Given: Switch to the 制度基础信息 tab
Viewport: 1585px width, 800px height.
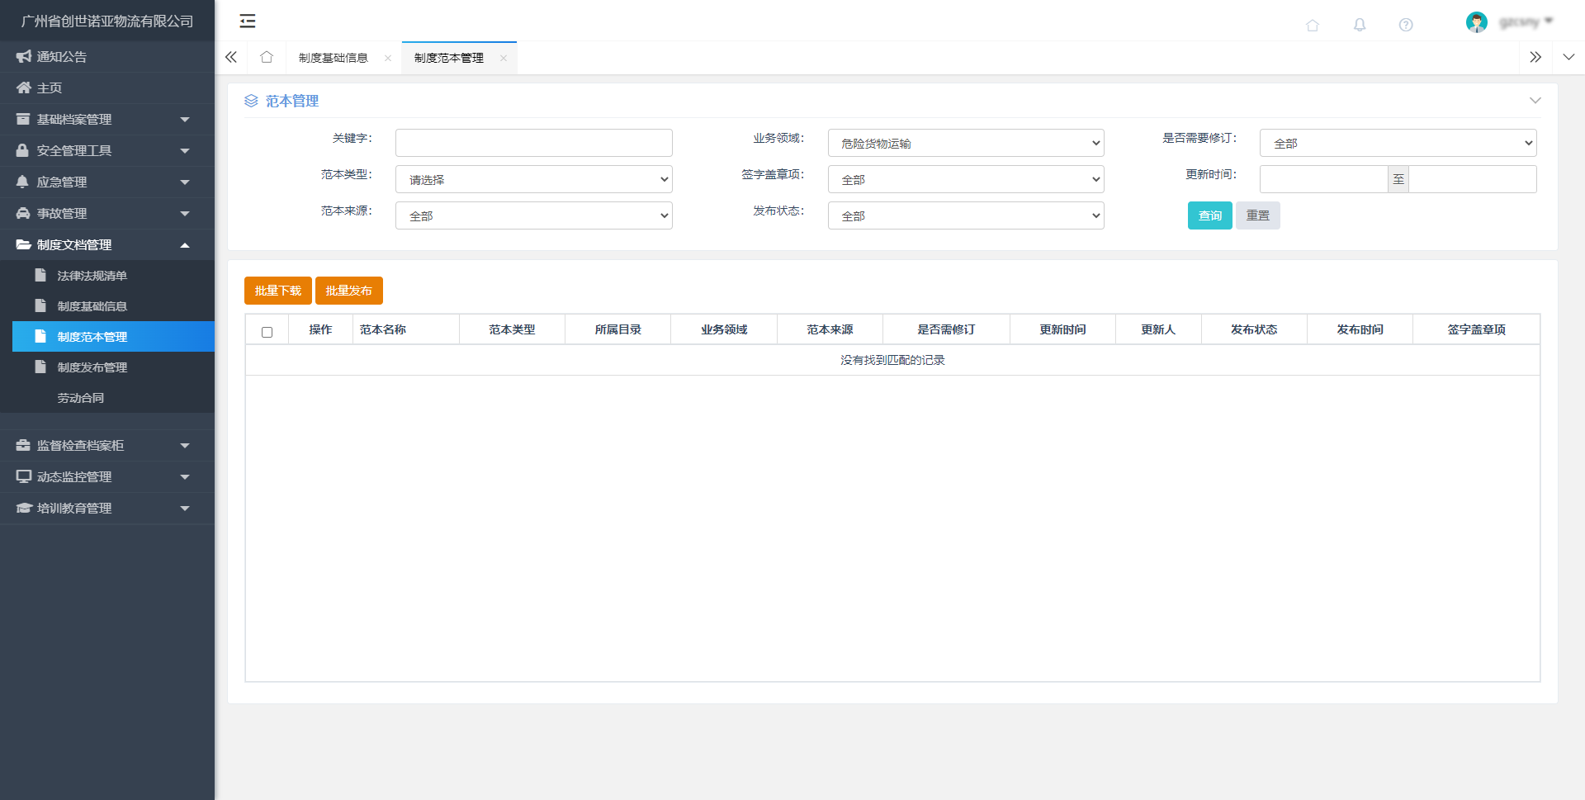Looking at the screenshot, I should 333,58.
